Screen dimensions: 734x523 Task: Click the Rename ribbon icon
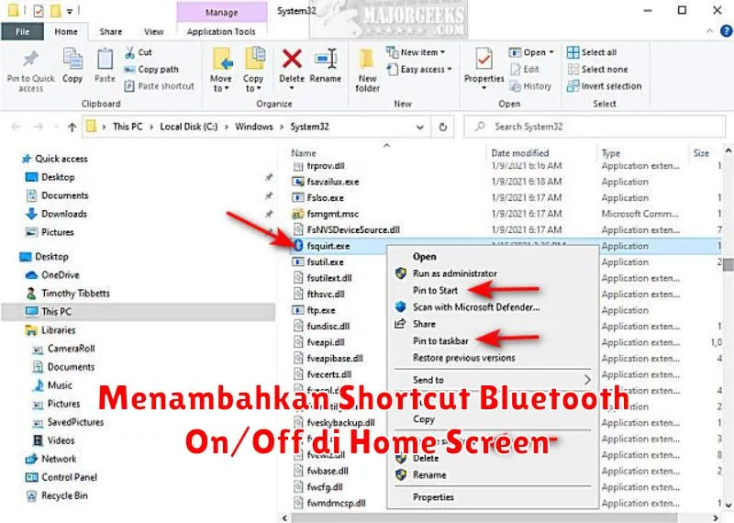tap(326, 60)
